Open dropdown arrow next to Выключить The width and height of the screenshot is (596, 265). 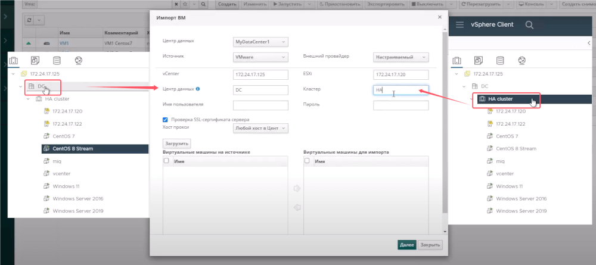click(x=451, y=4)
